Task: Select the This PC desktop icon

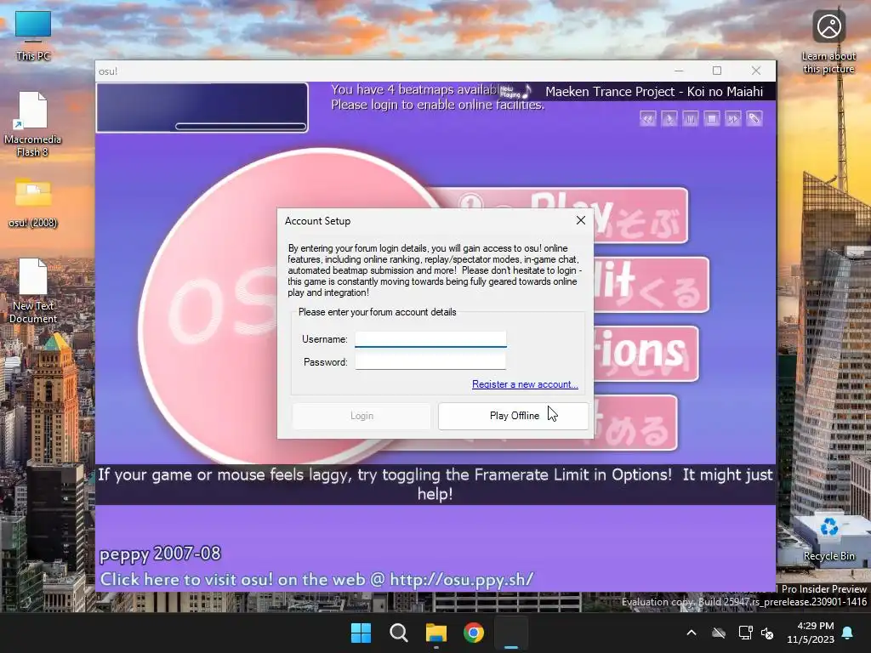Action: (33, 36)
